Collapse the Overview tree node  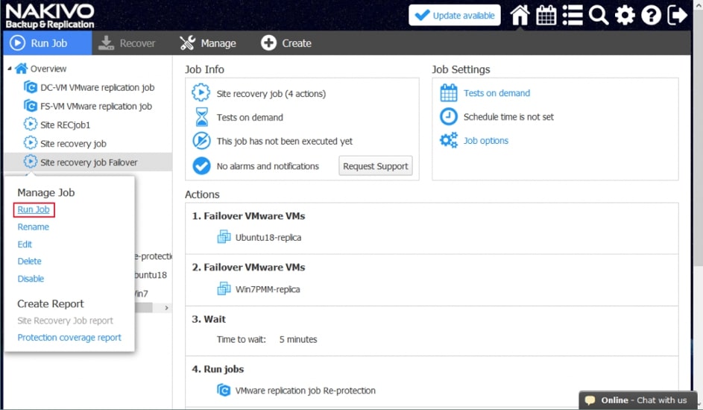point(10,69)
